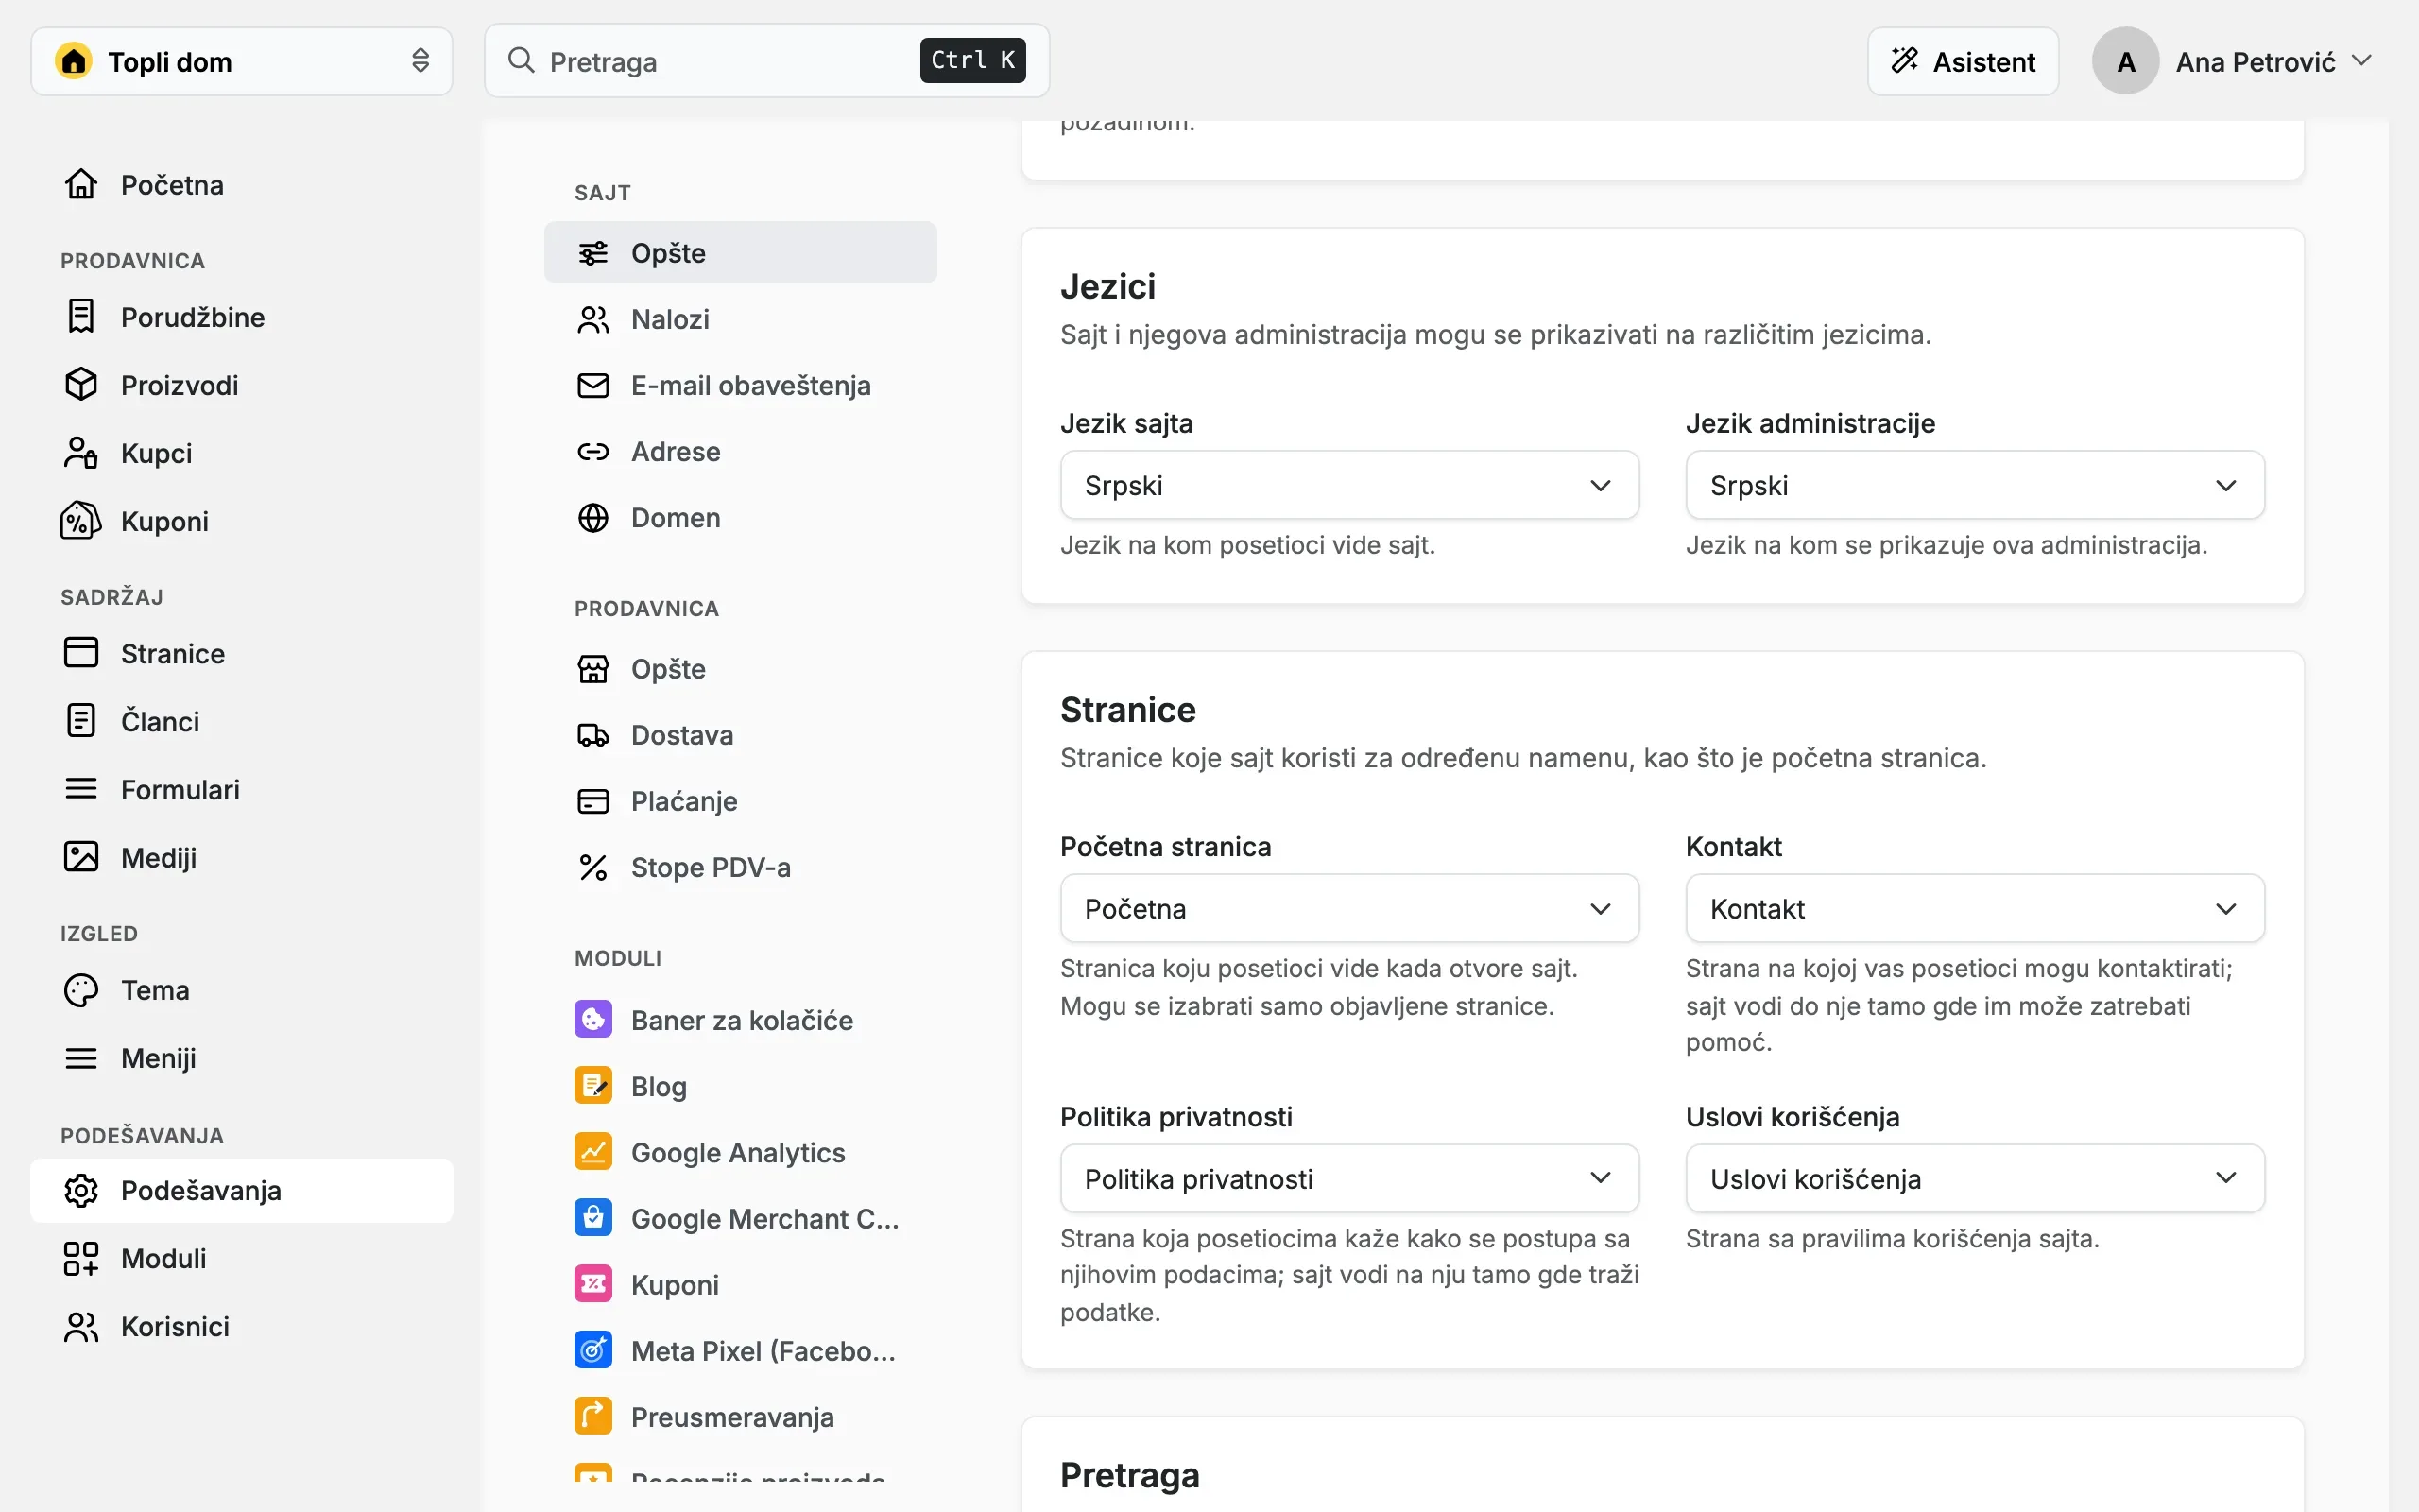Click the Google Analytics chart icon
The width and height of the screenshot is (2419, 1512).
pos(592,1152)
